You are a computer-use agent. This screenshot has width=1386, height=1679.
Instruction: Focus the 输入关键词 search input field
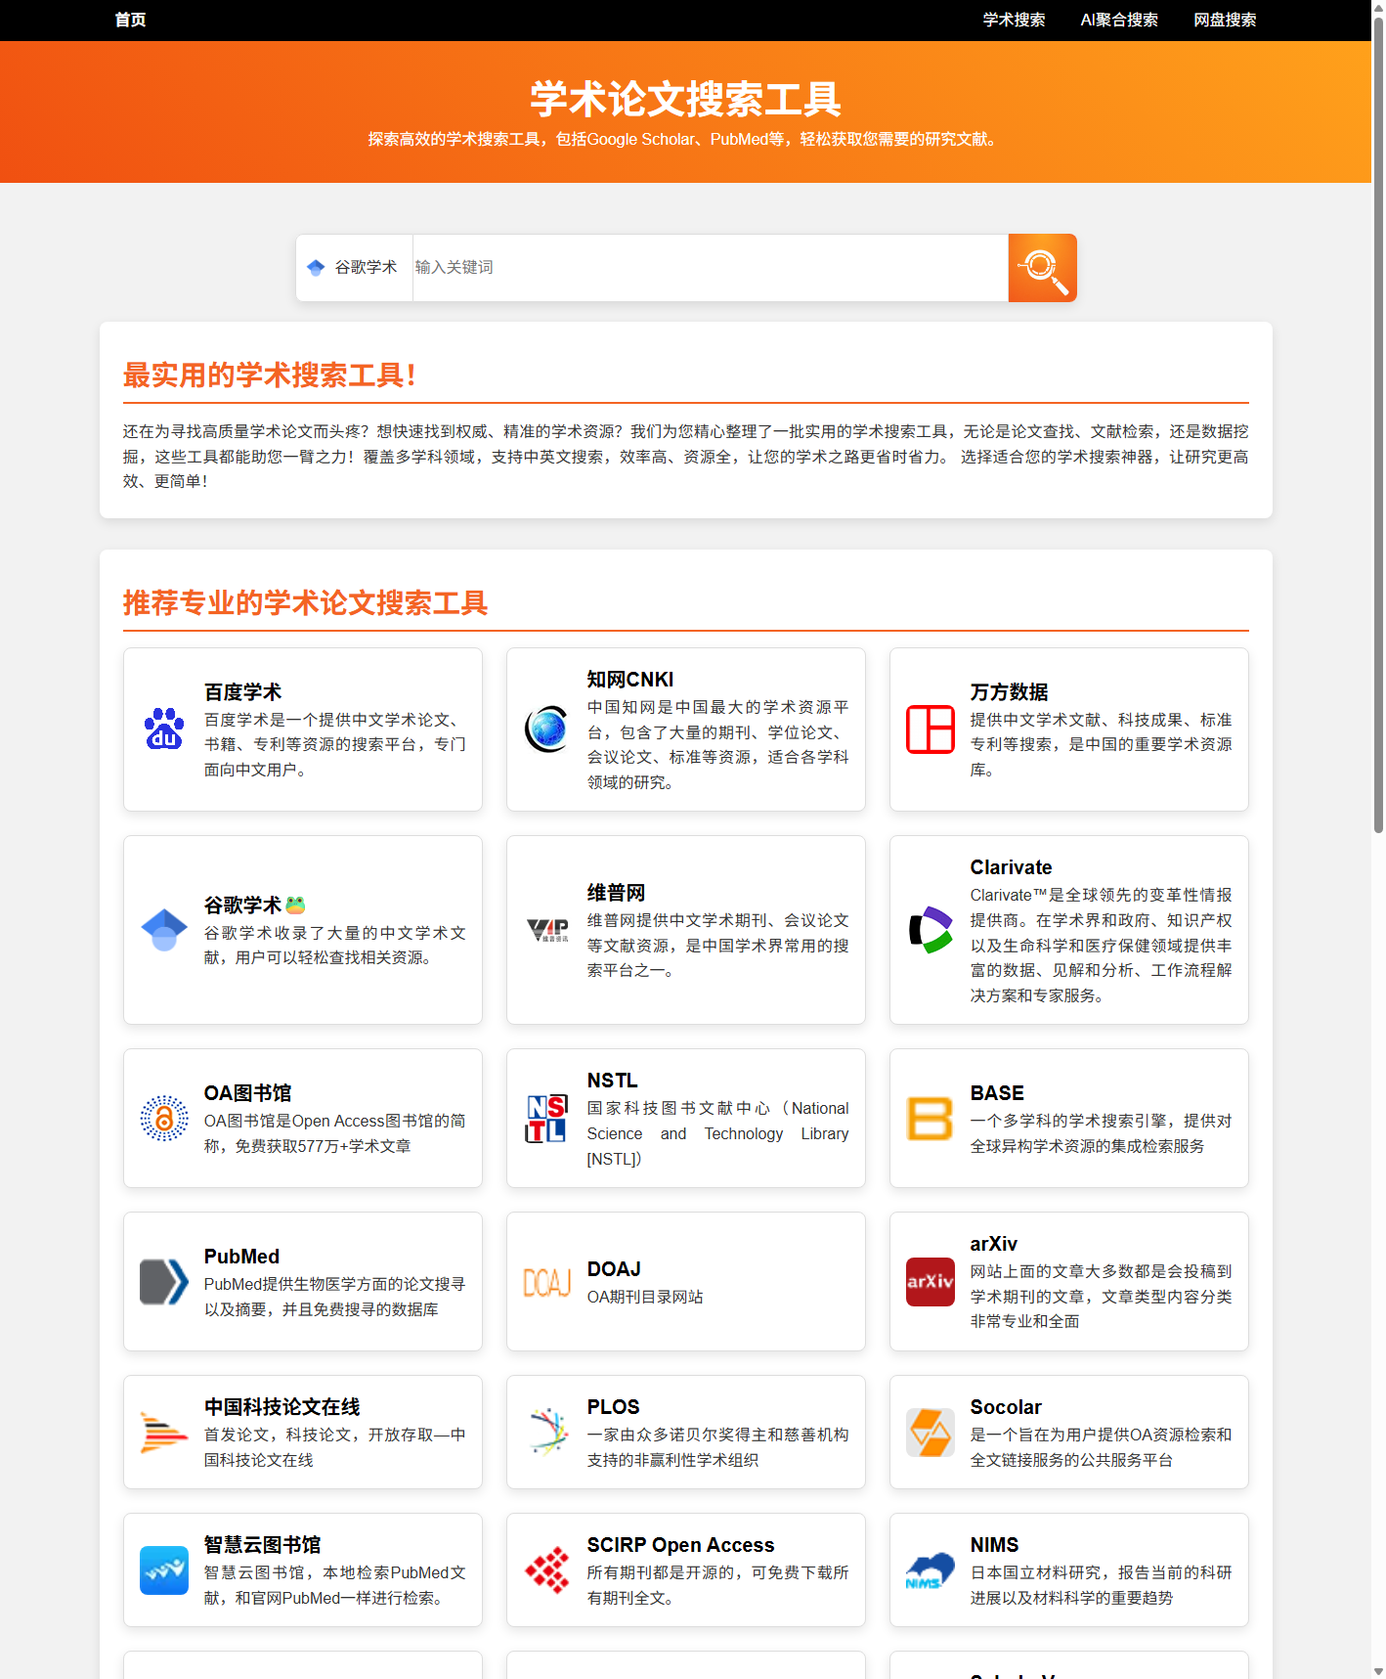711,268
